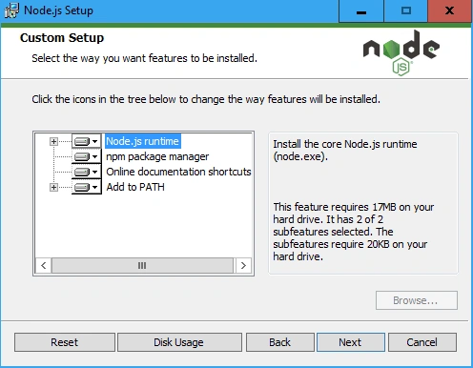
Task: Open the Node.js runtime install-option dropdown icon
Action: point(87,141)
